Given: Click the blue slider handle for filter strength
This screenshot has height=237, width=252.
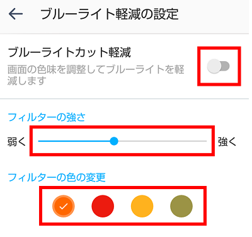Looking at the screenshot, I should coord(114,141).
